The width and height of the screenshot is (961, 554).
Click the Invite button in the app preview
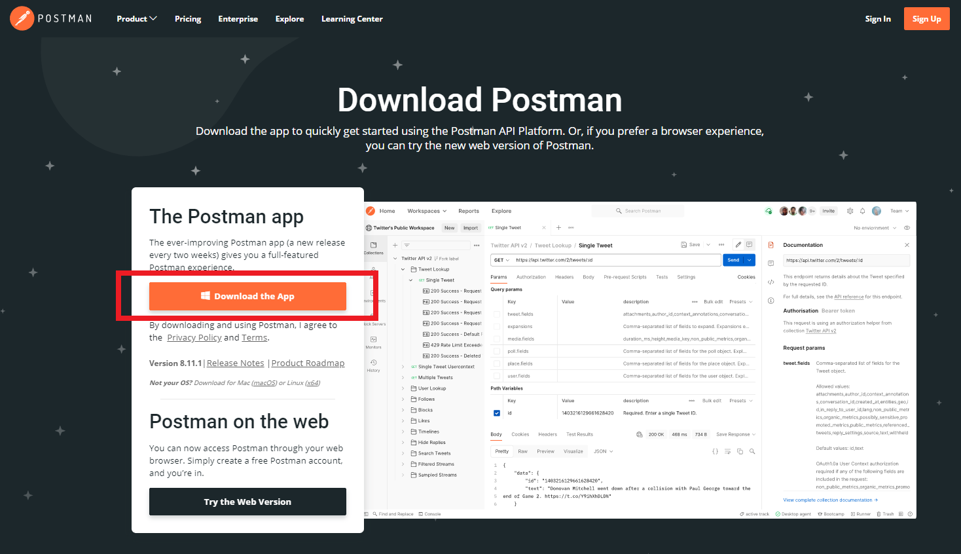829,211
